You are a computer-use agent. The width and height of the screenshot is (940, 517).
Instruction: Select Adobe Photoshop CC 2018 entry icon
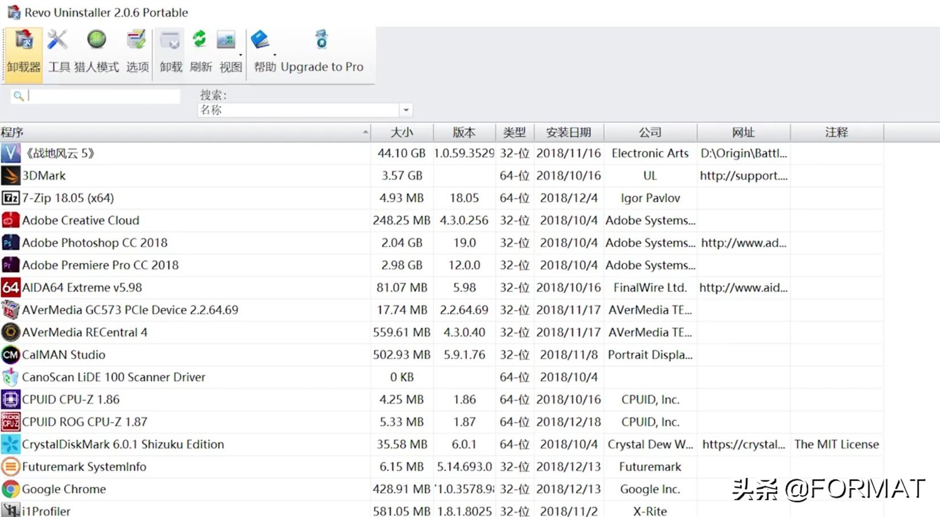[10, 243]
